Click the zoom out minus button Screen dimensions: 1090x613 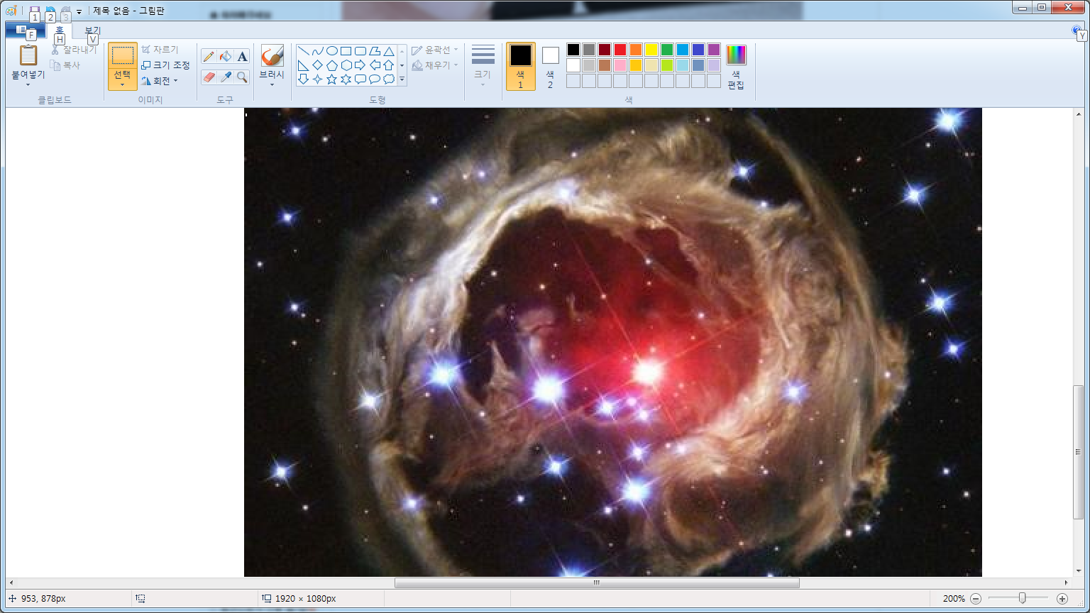click(x=976, y=599)
